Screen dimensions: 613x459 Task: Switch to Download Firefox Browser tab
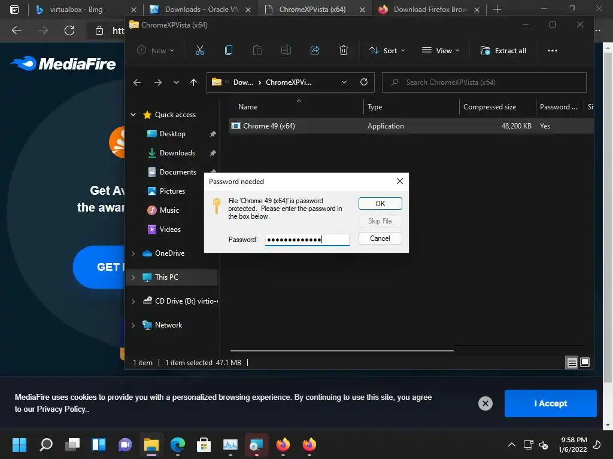click(x=429, y=10)
